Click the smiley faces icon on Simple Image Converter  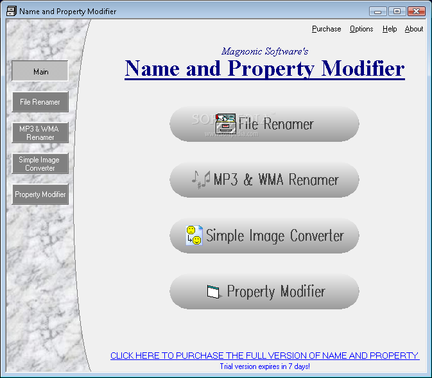pyautogui.click(x=194, y=236)
